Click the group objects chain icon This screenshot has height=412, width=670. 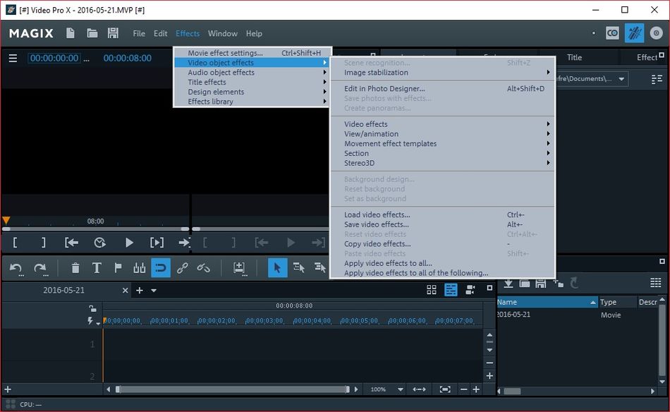pos(183,268)
